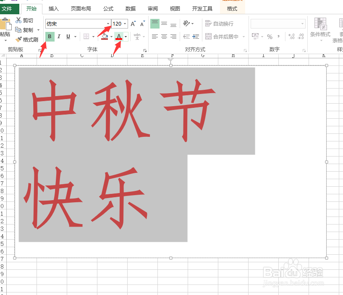
Task: Click the Paste clipboard icon
Action: (6, 24)
